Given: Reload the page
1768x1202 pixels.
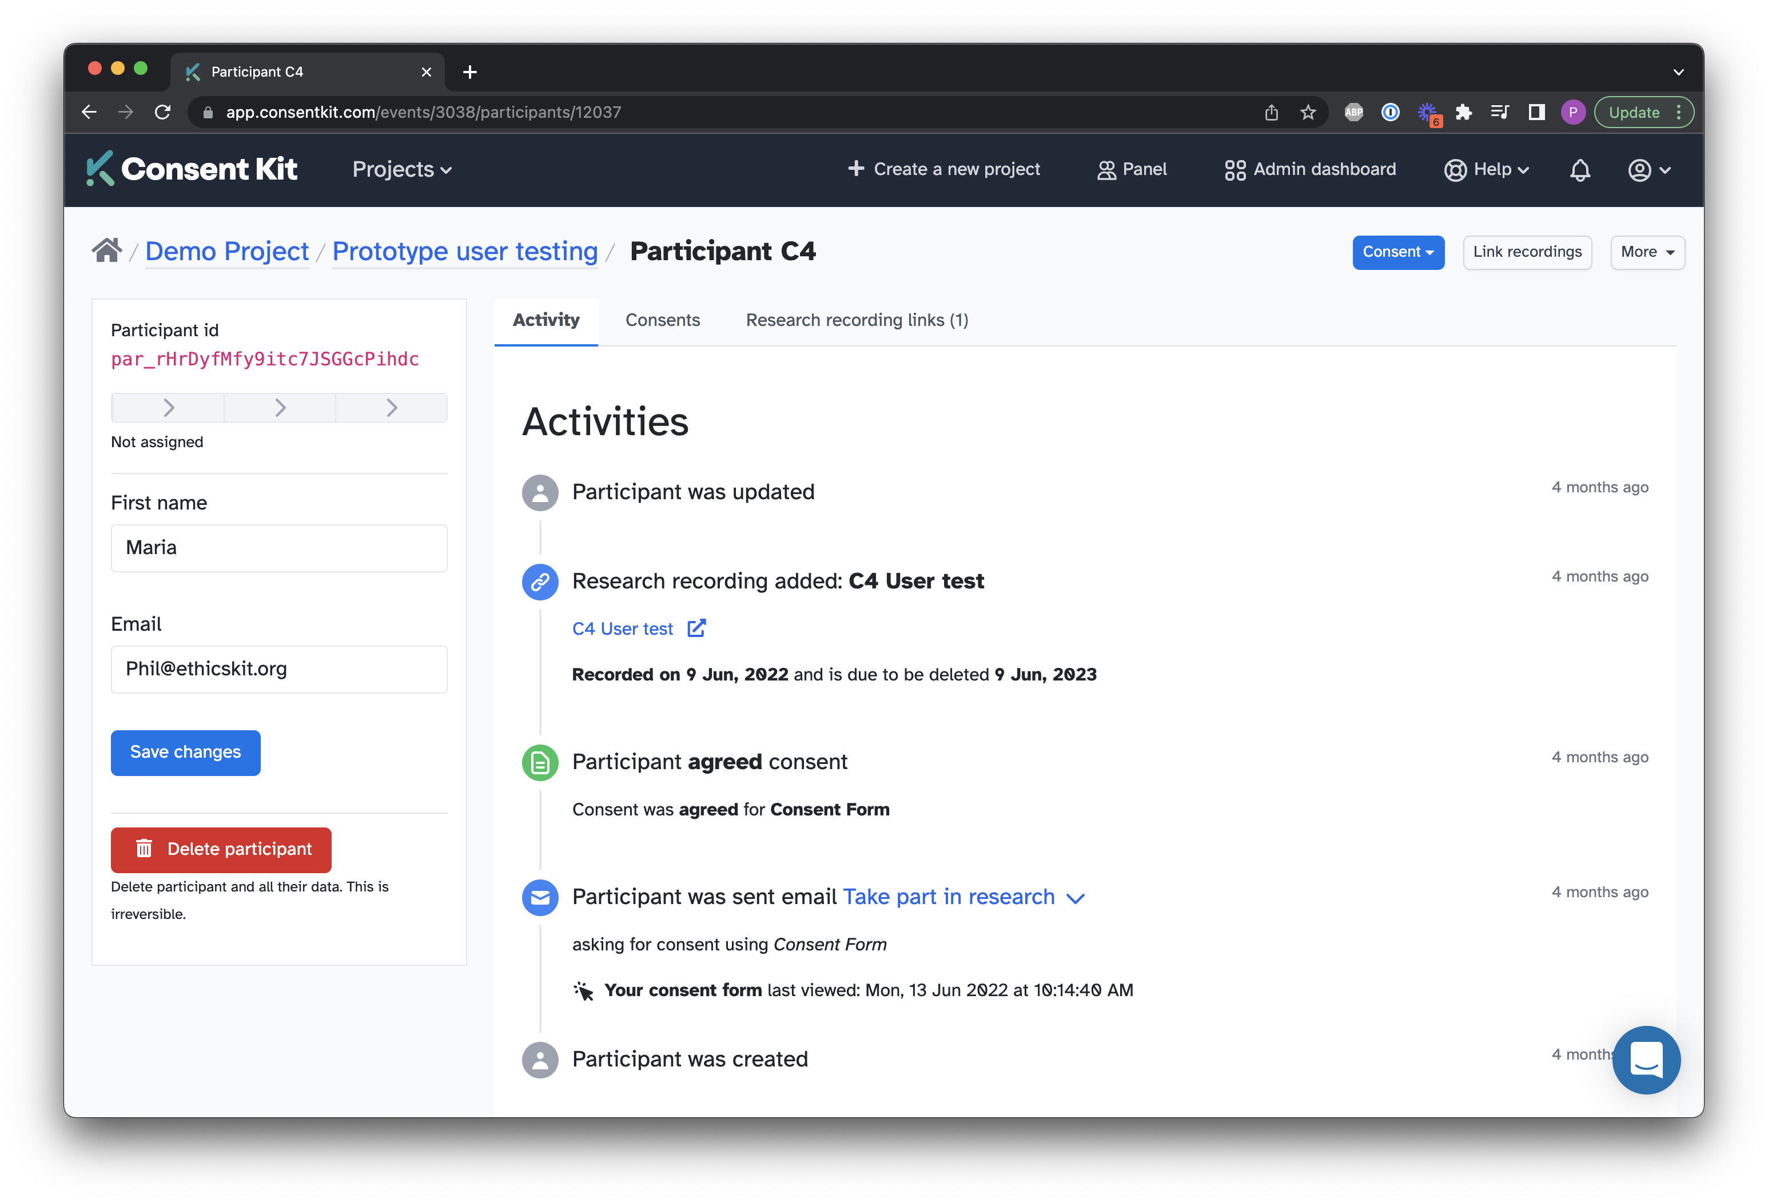Looking at the screenshot, I should (x=163, y=113).
